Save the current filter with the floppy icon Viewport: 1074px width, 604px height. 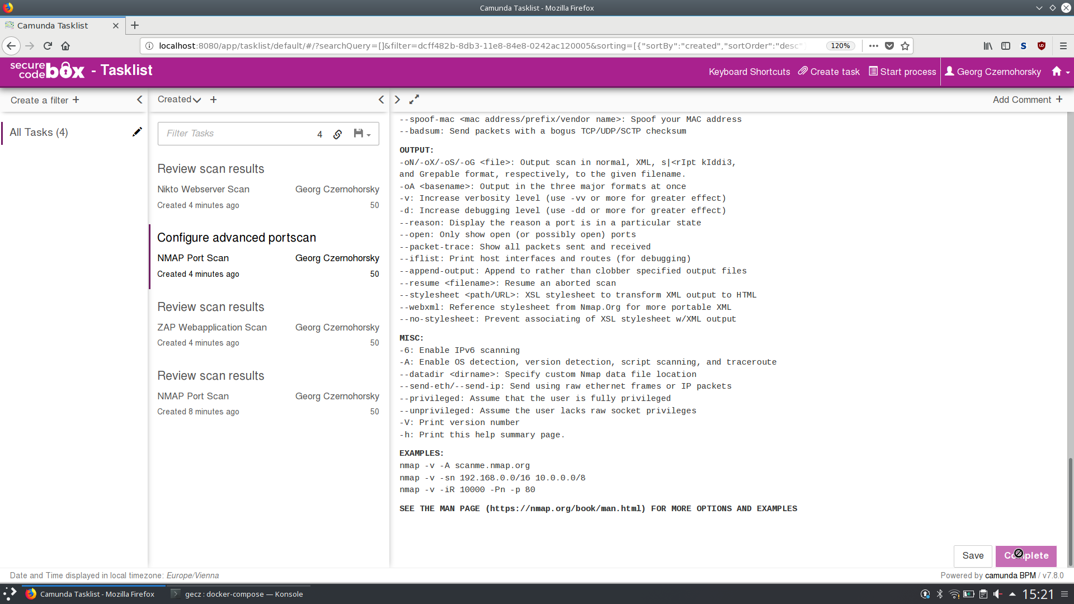pos(359,134)
